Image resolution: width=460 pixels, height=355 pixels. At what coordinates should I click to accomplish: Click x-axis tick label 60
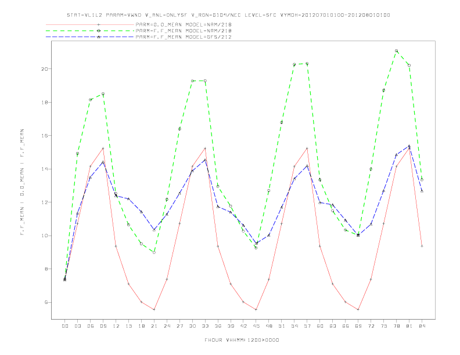(320, 326)
